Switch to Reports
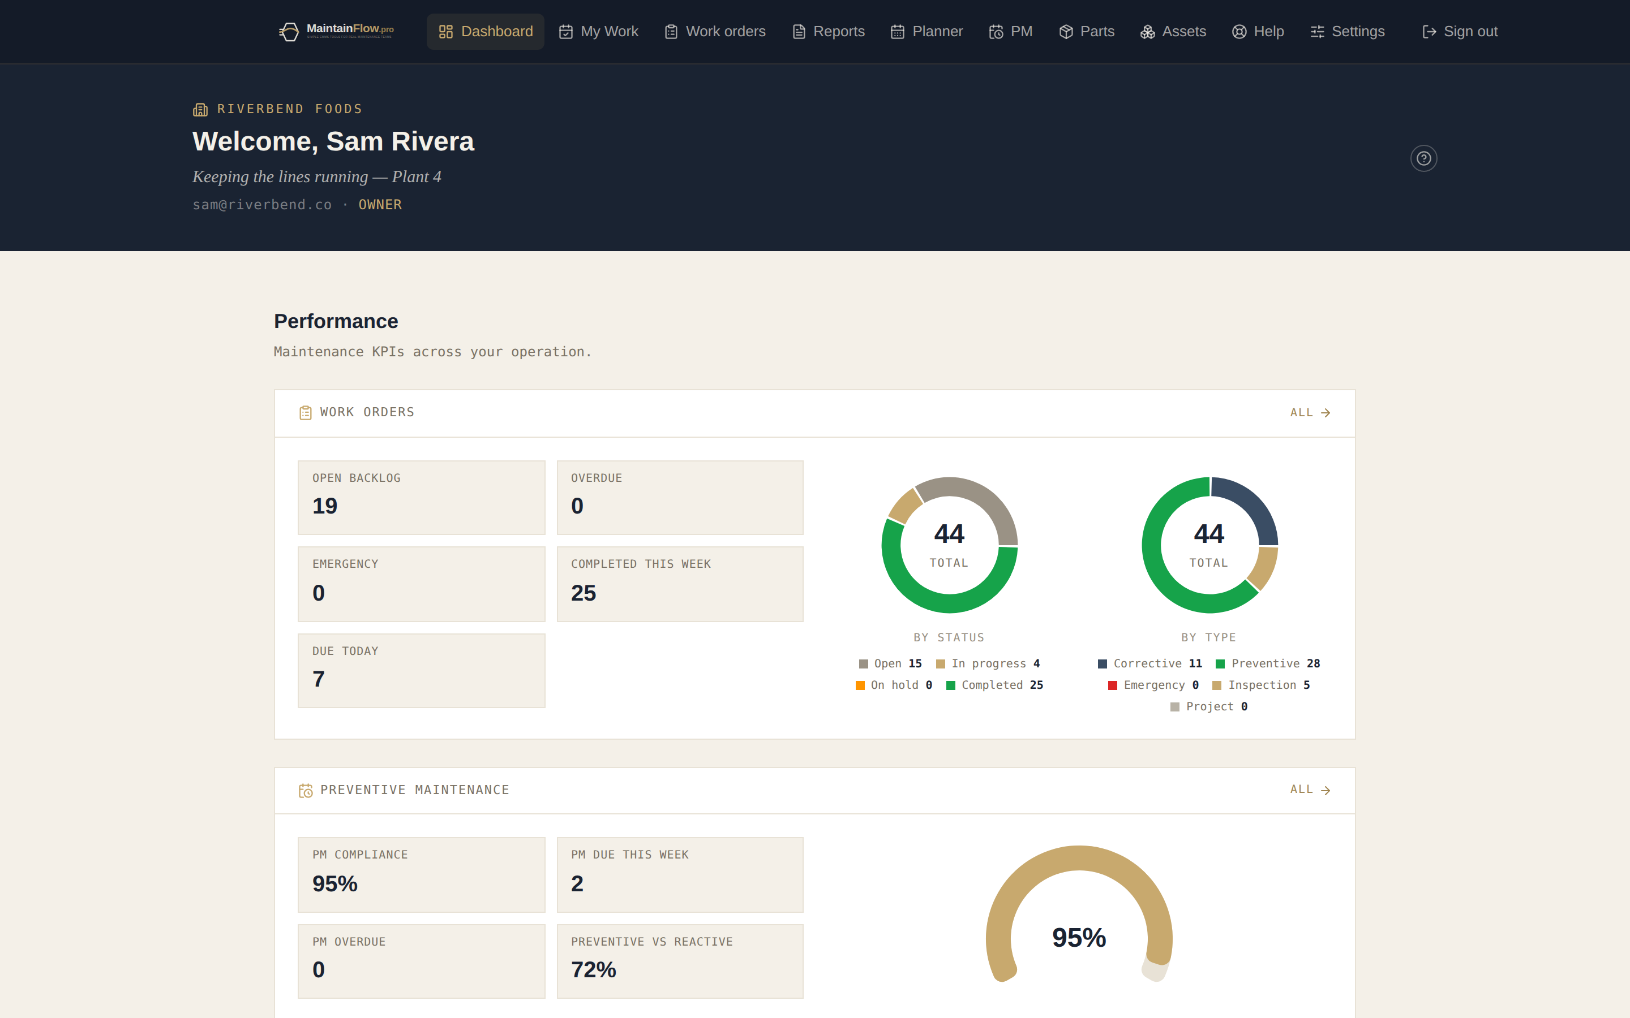 point(828,32)
